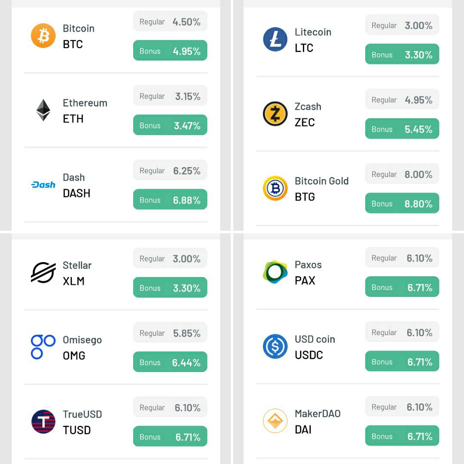The image size is (464, 464).
Task: Select Zcash Regular 4.95% rate
Action: coord(402,100)
